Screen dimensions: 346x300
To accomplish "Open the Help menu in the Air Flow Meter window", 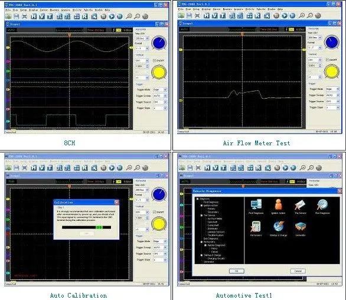I will [280, 9].
